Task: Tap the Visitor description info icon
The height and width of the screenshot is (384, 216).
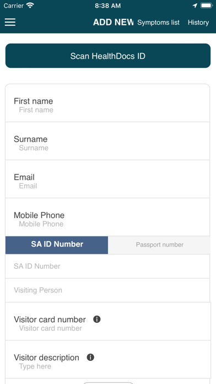Action: pos(90,358)
